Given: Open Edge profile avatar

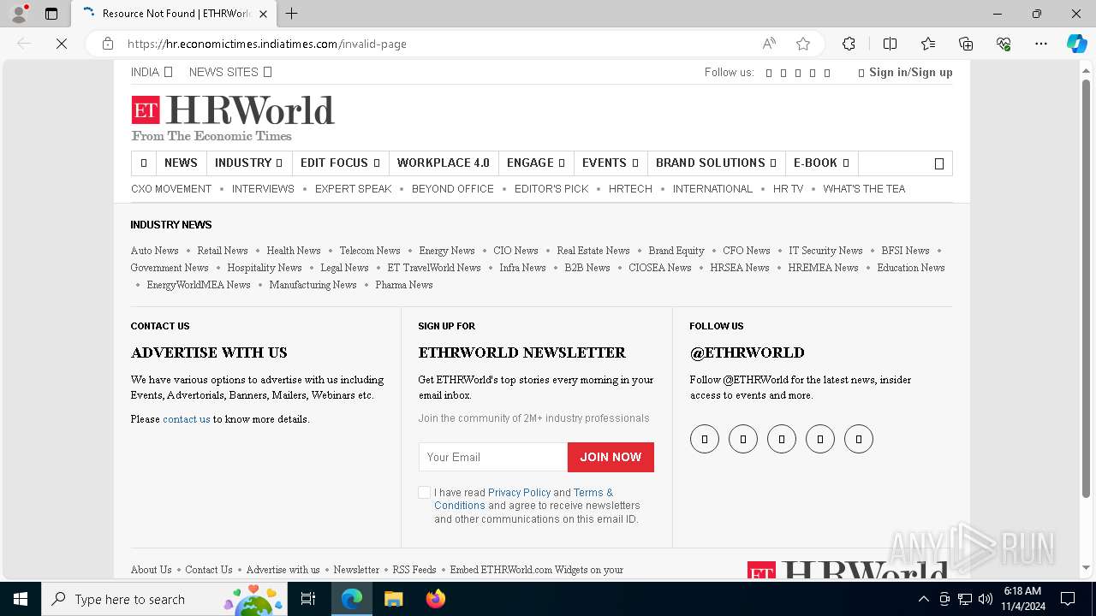Looking at the screenshot, I should (19, 14).
